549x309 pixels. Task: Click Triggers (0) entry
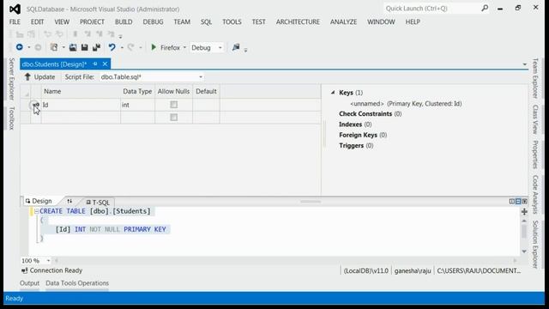356,145
